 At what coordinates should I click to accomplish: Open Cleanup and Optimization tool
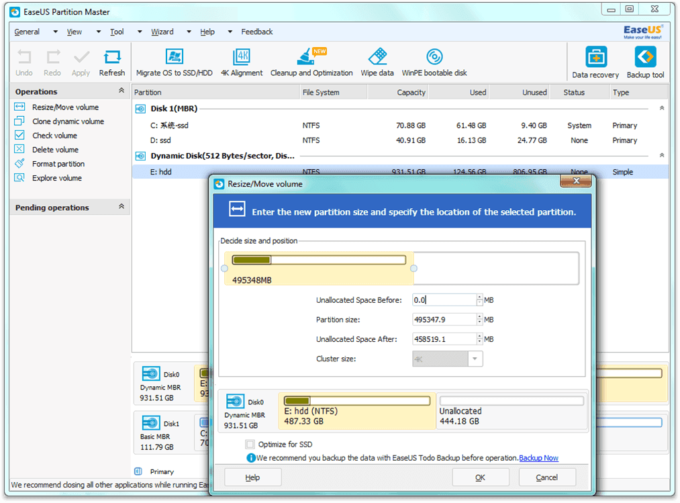tap(311, 63)
